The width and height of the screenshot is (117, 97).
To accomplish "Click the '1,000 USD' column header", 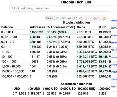I will (50, 89).
